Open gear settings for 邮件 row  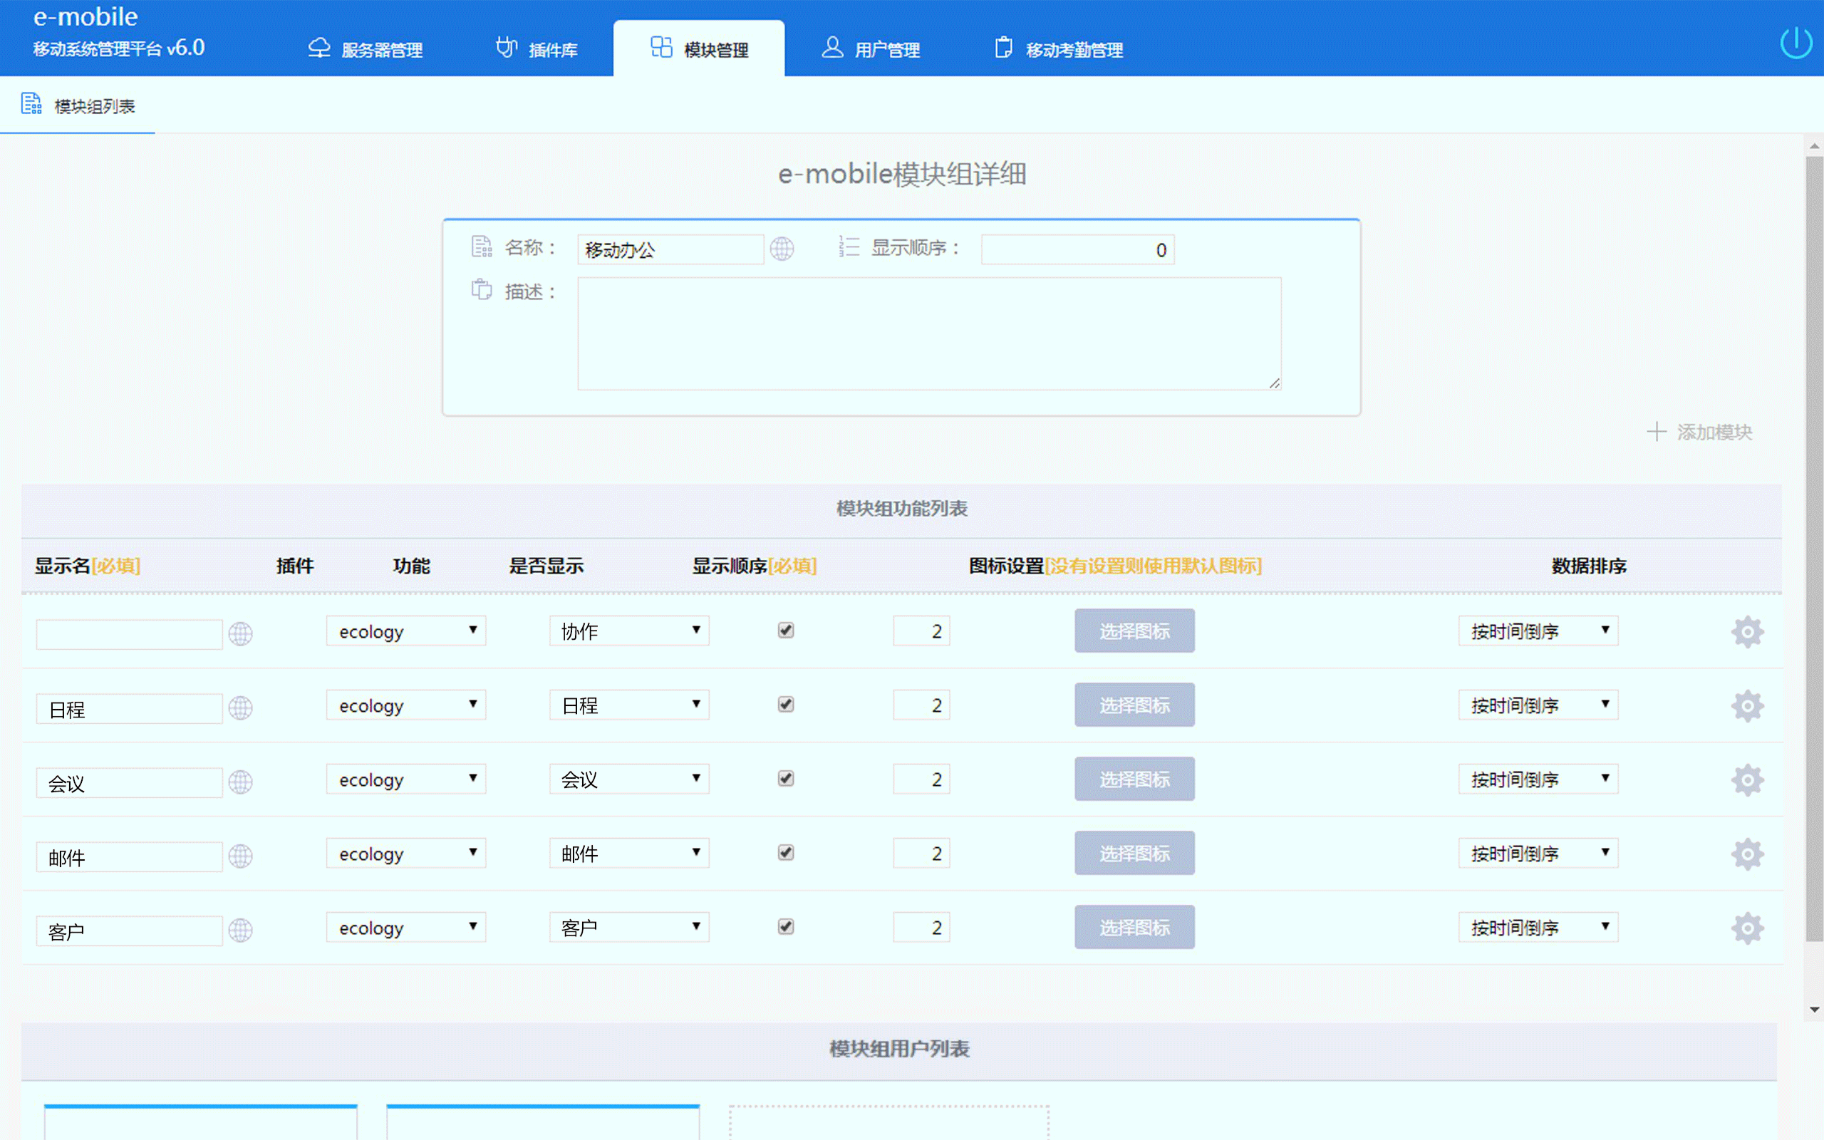[1747, 854]
